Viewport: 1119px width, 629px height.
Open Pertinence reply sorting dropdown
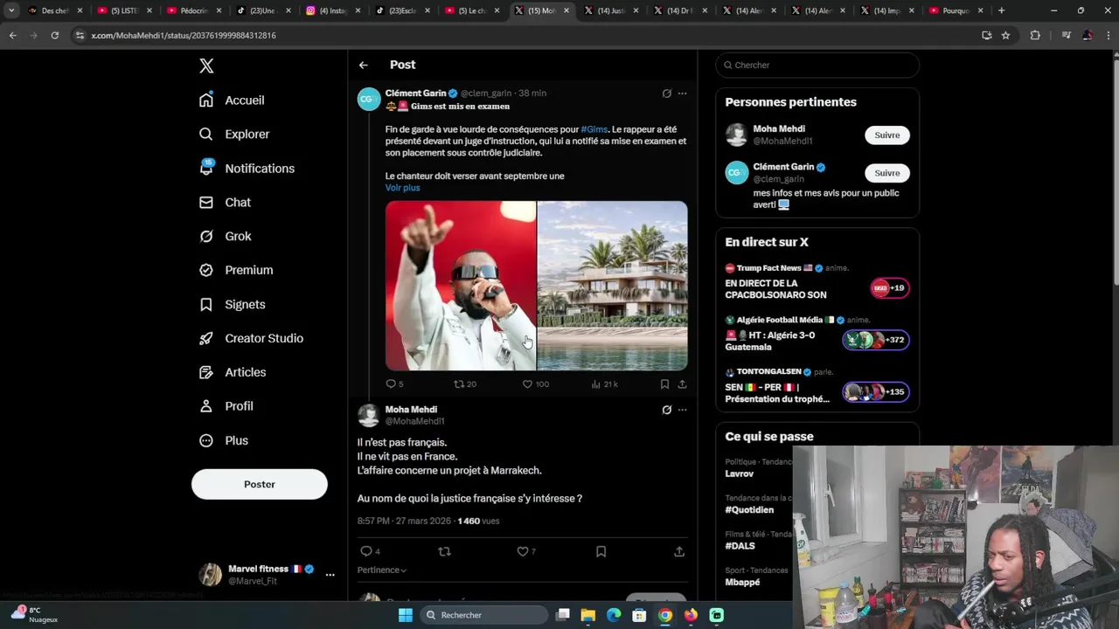point(382,570)
